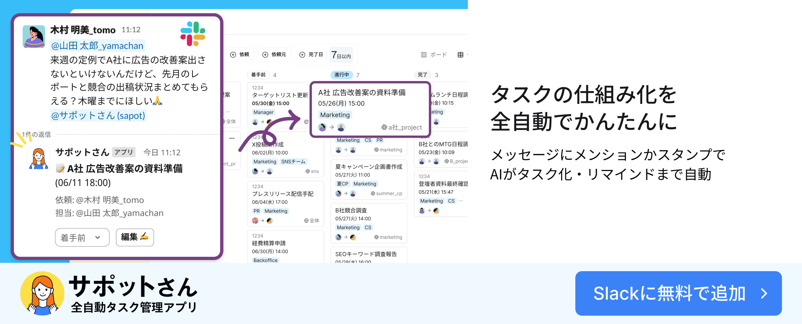Viewport: 802px width, 324px height.
Task: Click the @サポットさん (sapot) mention
Action: pos(98,115)
